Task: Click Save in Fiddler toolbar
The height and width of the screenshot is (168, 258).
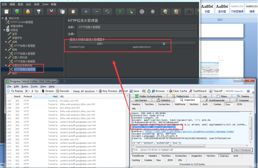Action: tap(134, 91)
